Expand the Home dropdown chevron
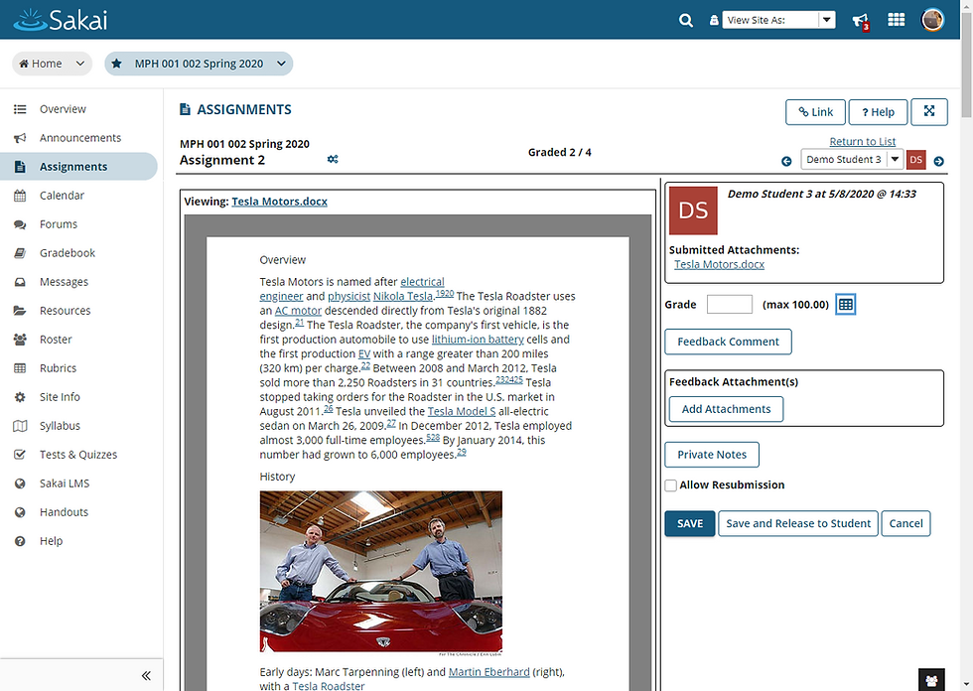 tap(80, 64)
